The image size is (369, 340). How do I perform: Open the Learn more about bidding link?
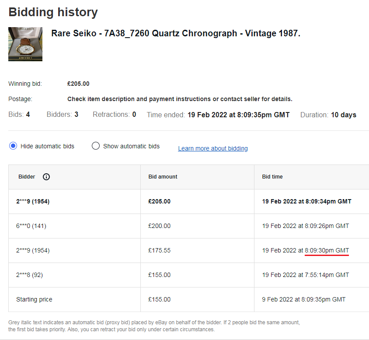(212, 148)
